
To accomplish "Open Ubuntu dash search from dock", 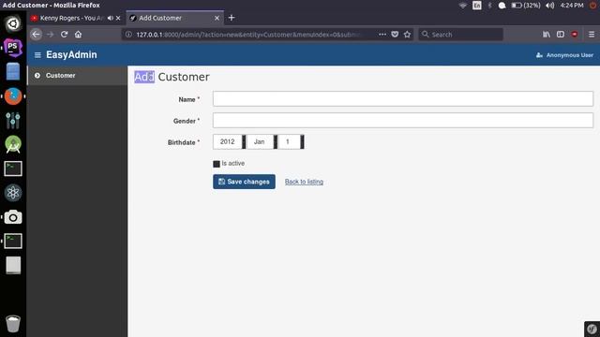I will [13, 23].
